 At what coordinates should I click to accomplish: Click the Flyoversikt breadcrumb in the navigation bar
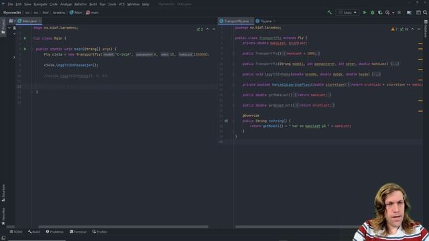tap(12, 13)
